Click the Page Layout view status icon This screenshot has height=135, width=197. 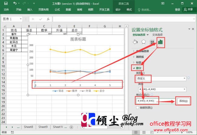pyautogui.click(x=144, y=132)
